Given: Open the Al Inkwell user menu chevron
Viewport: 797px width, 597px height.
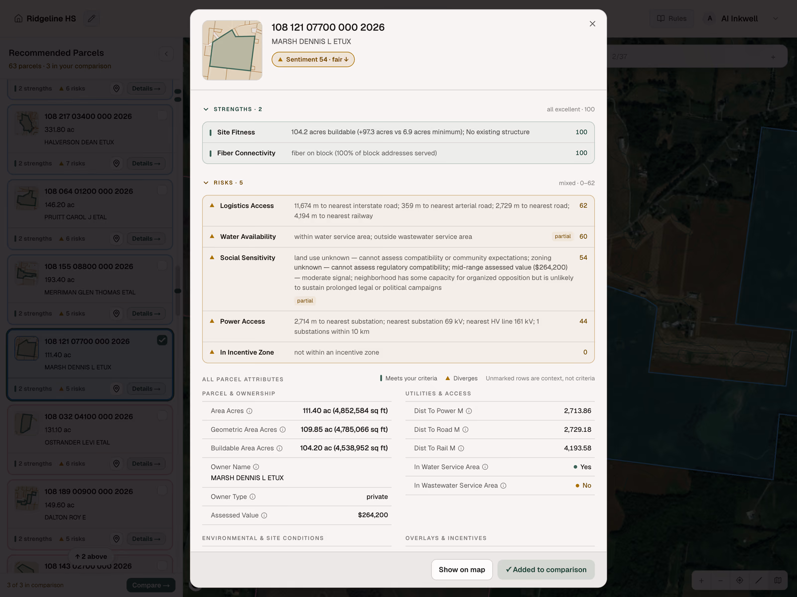Looking at the screenshot, I should (775, 18).
